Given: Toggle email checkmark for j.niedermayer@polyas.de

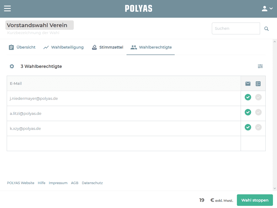Looking at the screenshot, I should click(248, 97).
